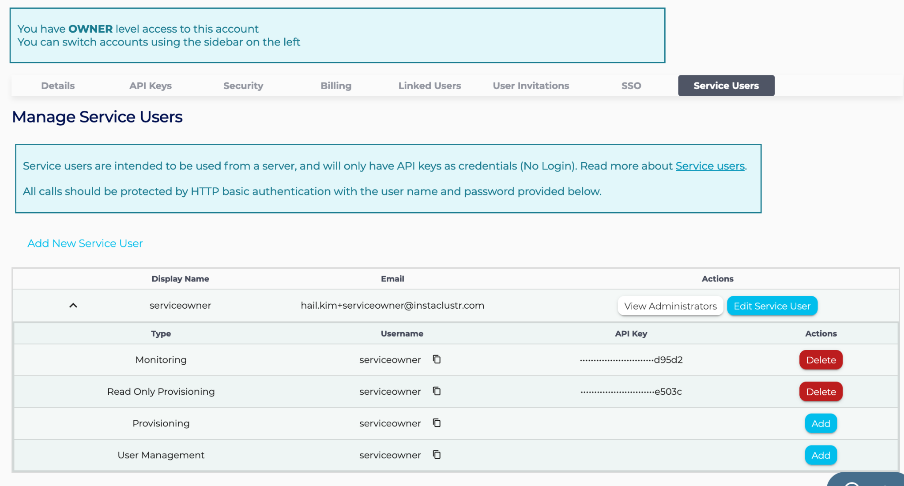Screen dimensions: 904x486
Task: Delete the Monitoring API key
Action: pyautogui.click(x=821, y=360)
